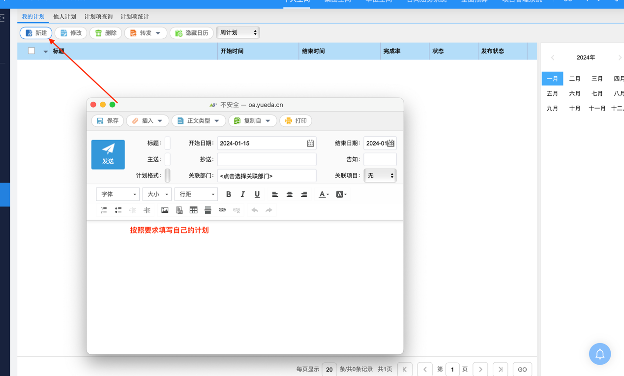Toggle bold text formatting
624x376 pixels.
pyautogui.click(x=228, y=194)
